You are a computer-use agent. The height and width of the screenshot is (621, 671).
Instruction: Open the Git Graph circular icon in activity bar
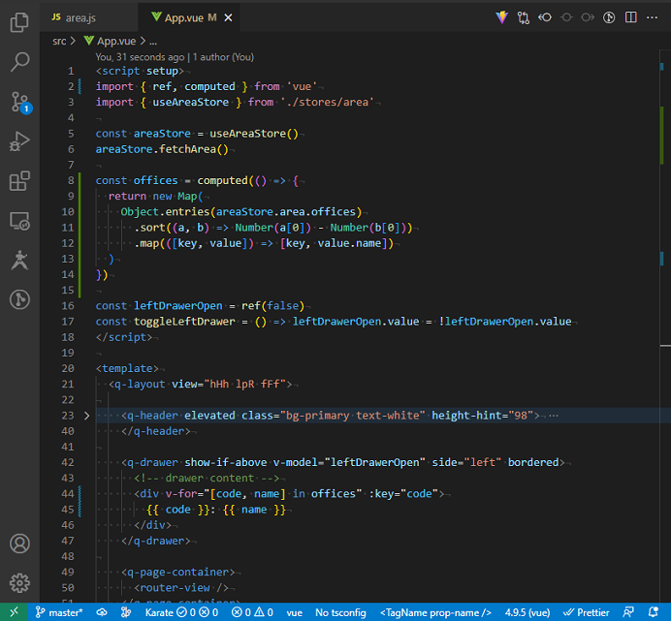(x=19, y=299)
